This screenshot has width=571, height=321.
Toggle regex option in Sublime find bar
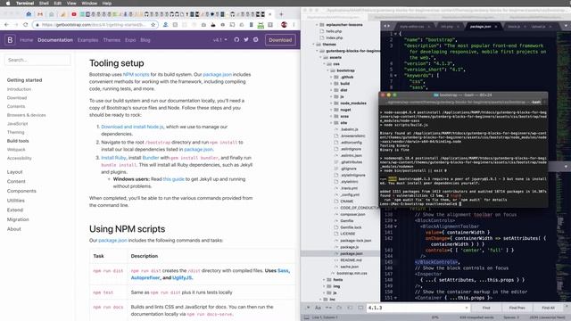(x=308, y=308)
